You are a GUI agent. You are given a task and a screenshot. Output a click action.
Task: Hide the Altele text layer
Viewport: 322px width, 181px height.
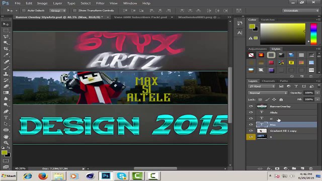click(x=251, y=112)
